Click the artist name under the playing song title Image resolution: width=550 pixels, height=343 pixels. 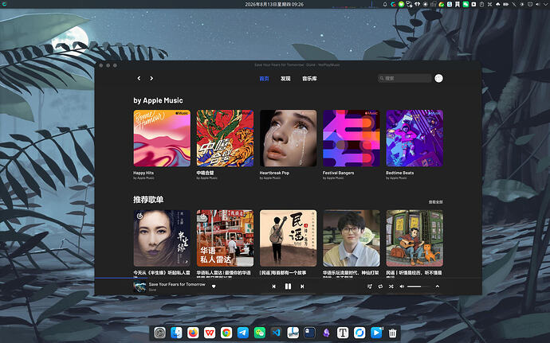[152, 290]
